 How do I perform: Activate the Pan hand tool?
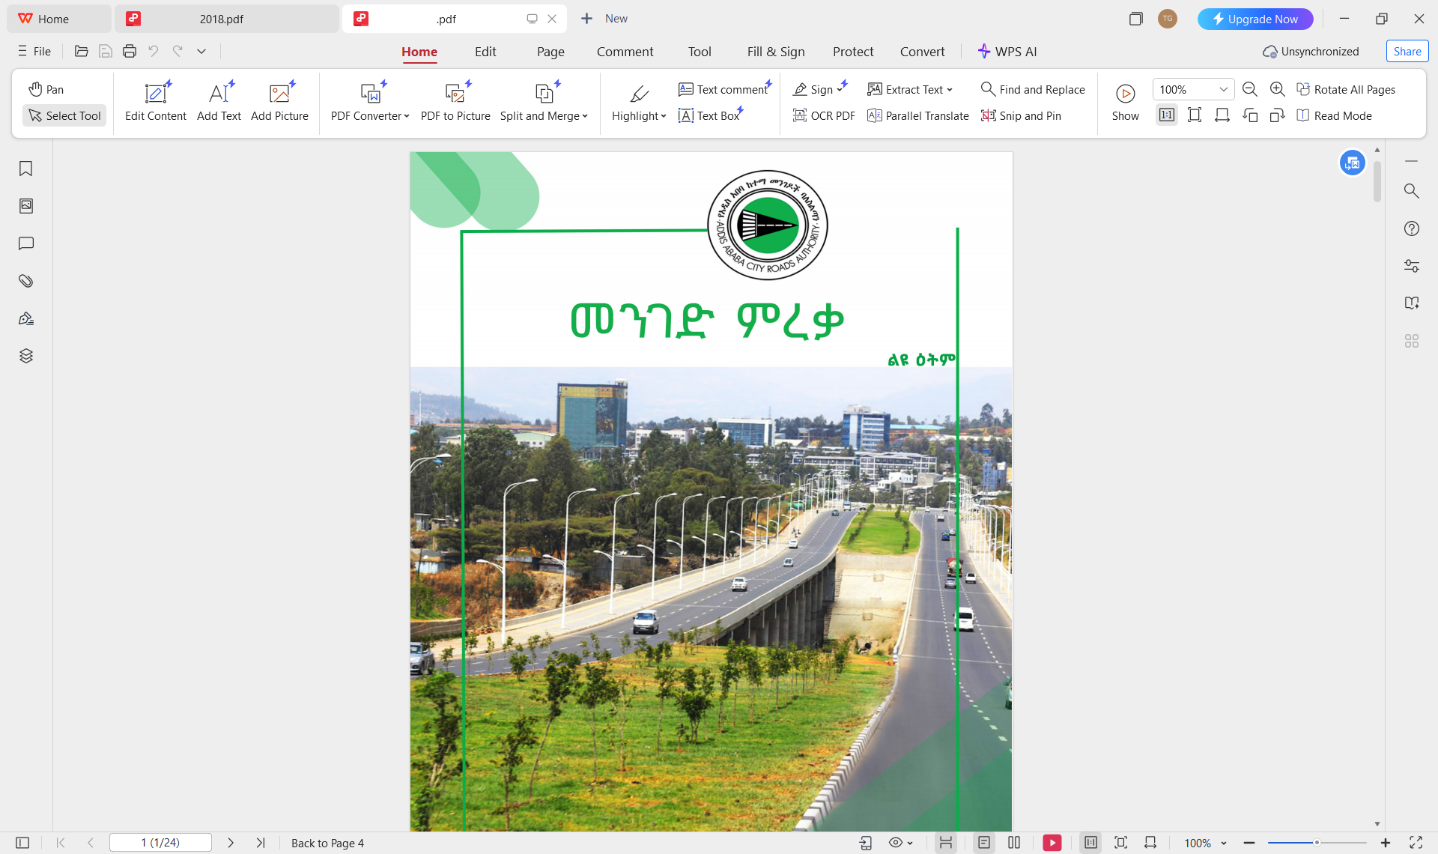(x=46, y=89)
